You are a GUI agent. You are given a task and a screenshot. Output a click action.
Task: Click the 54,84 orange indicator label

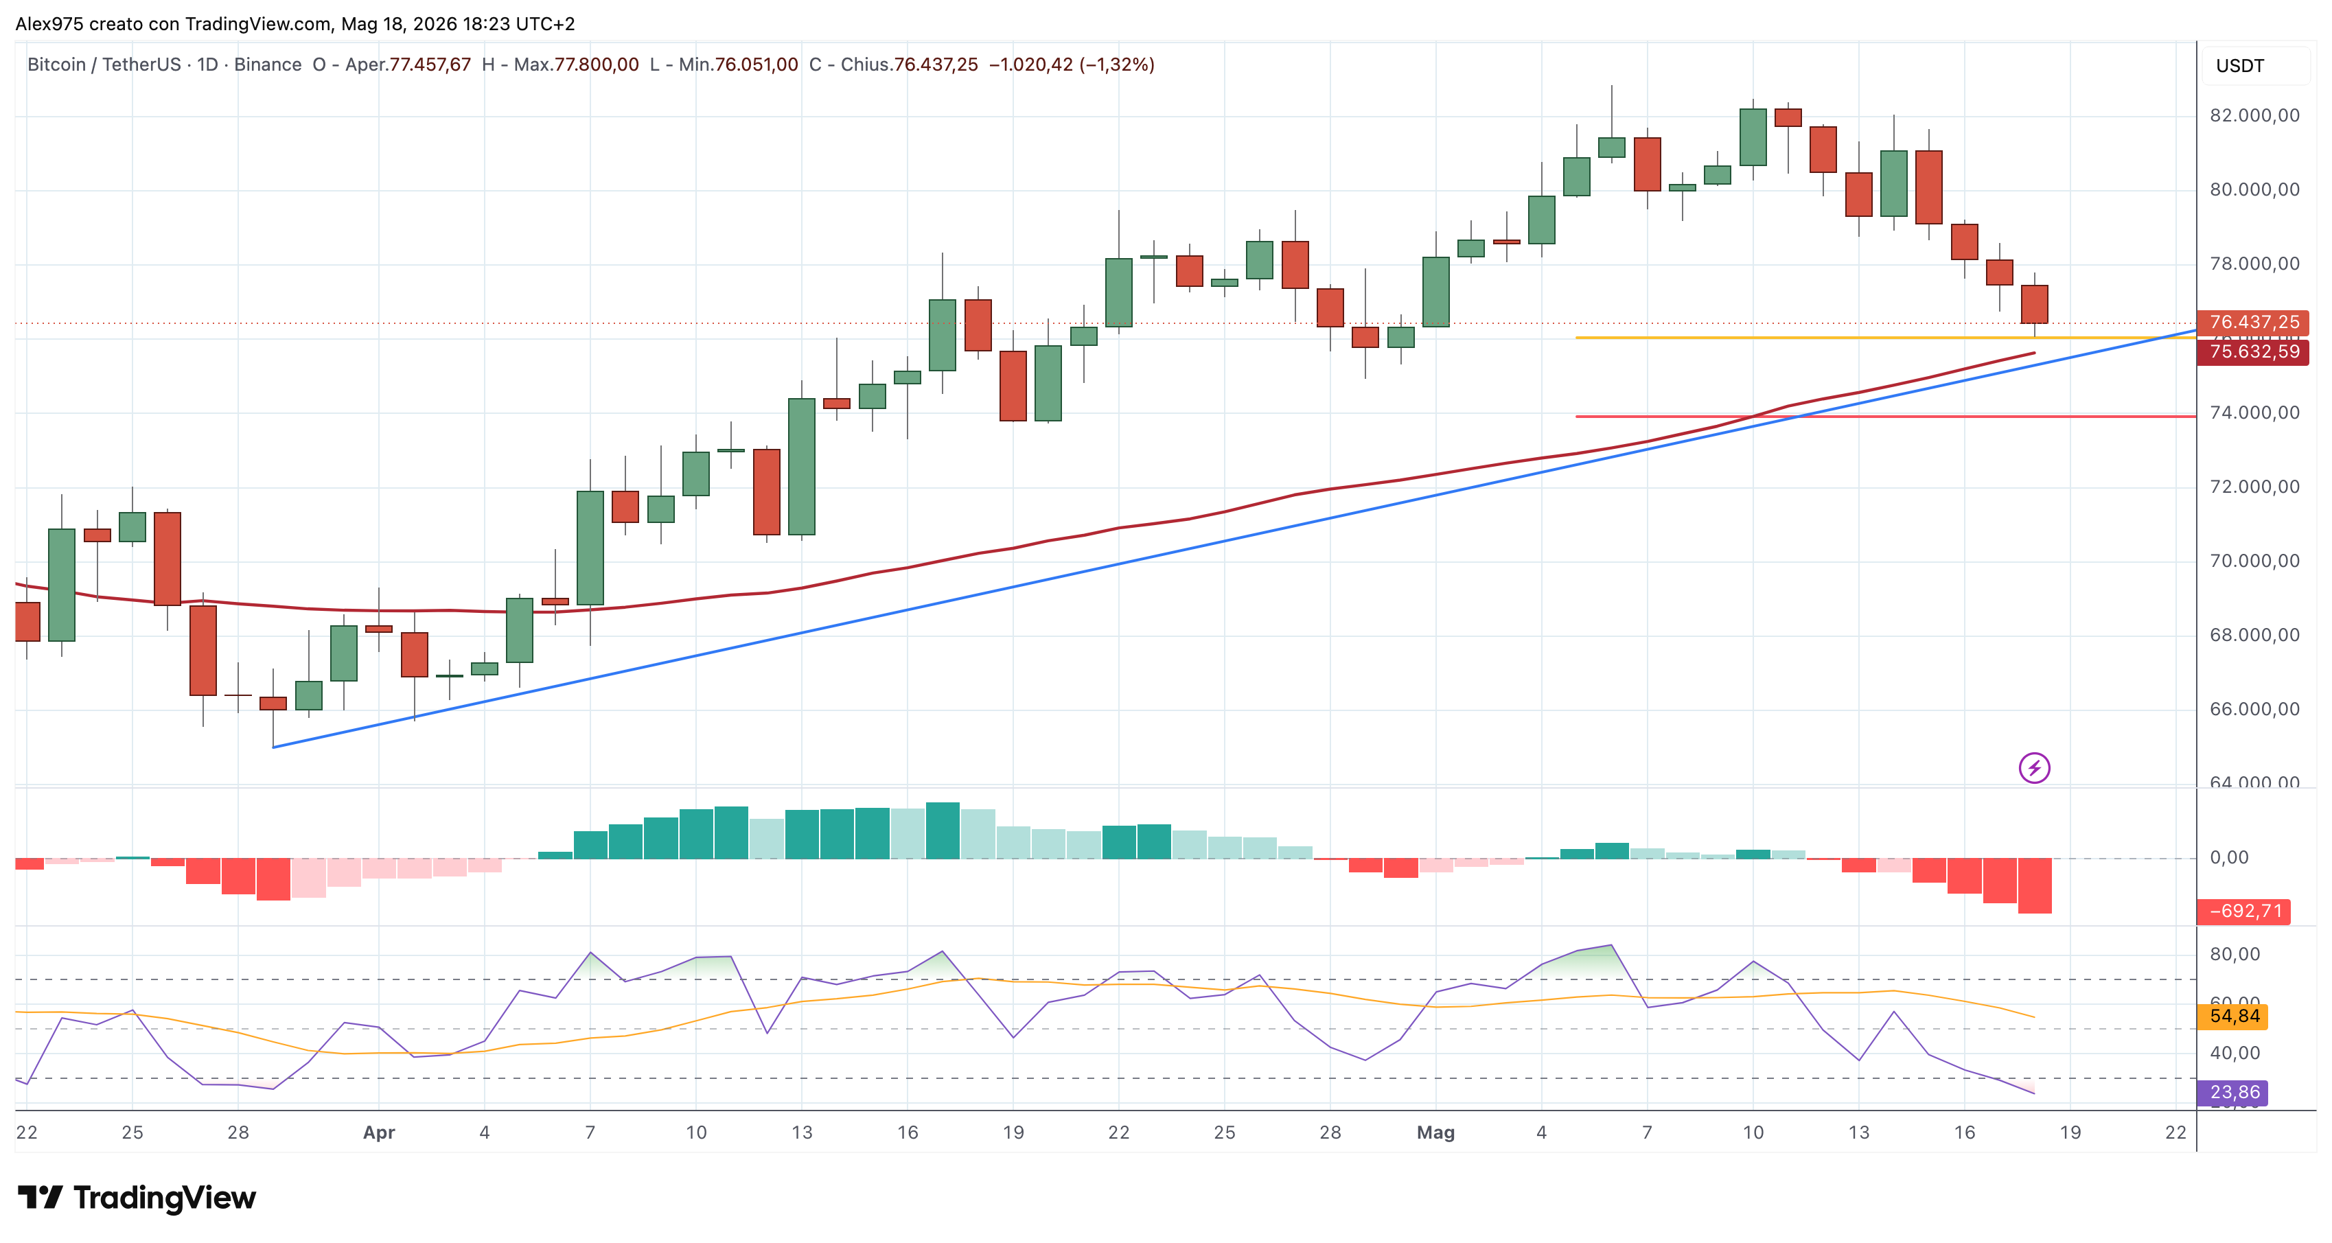click(x=2233, y=1016)
